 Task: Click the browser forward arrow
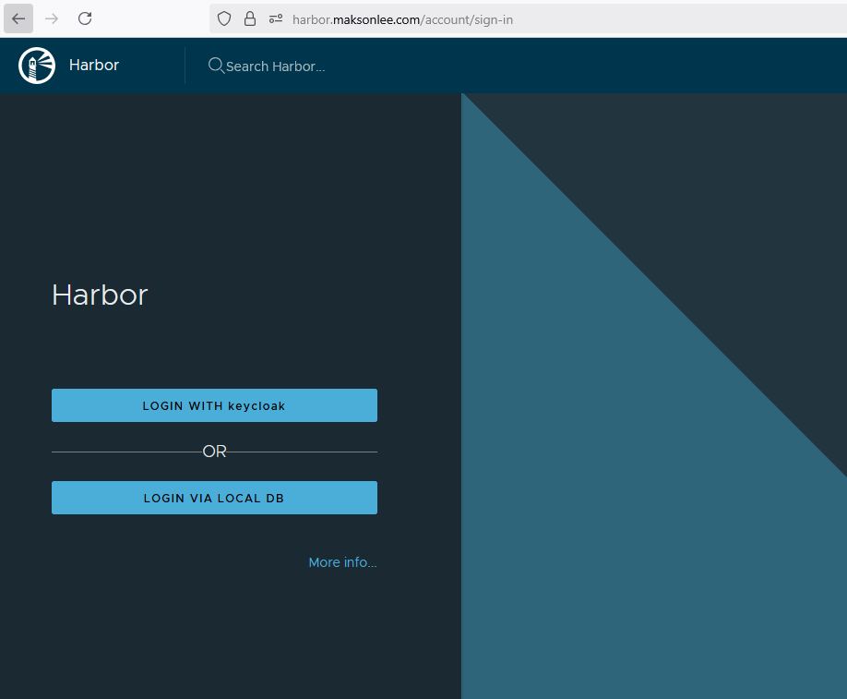[x=52, y=18]
